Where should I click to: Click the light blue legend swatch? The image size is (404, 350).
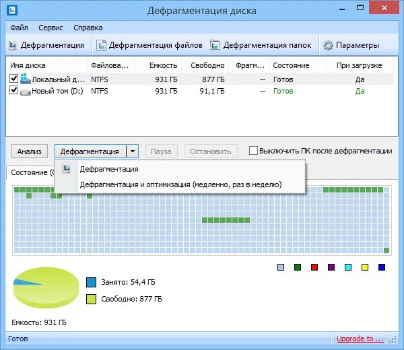[281, 267]
